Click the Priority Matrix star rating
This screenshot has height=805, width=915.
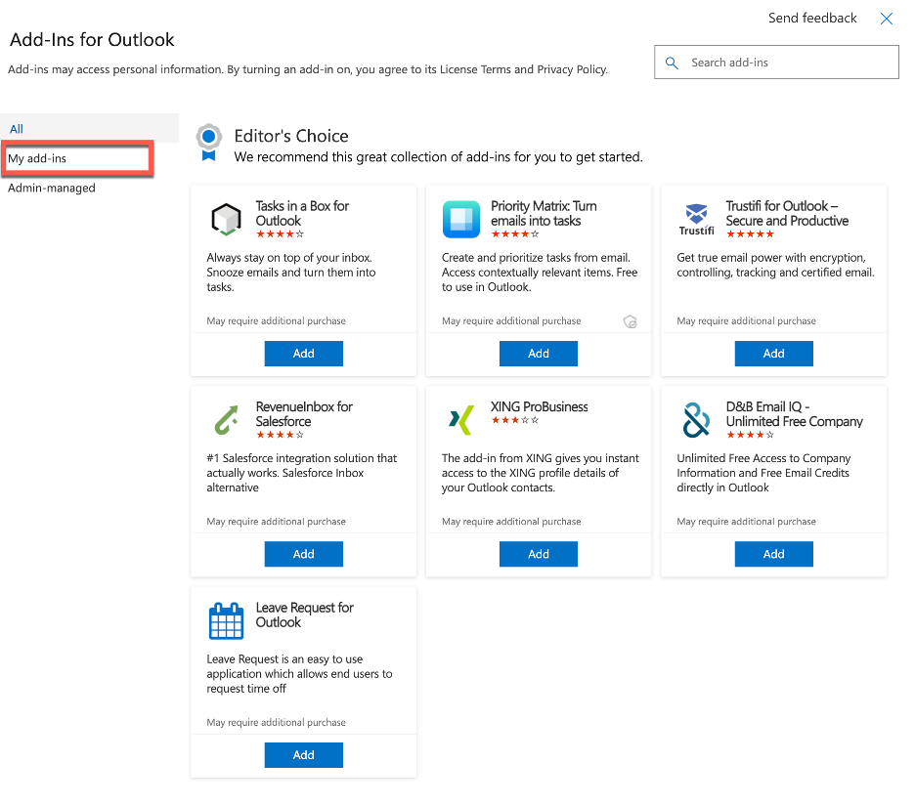tap(515, 233)
